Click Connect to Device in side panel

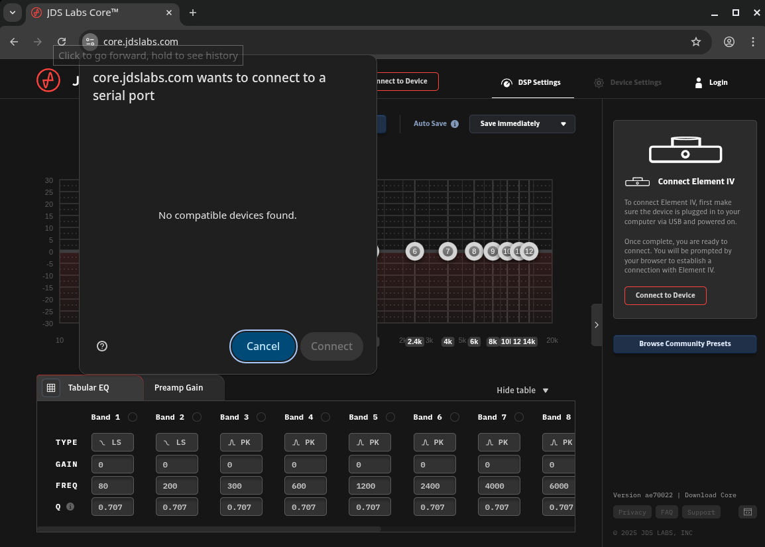click(665, 296)
